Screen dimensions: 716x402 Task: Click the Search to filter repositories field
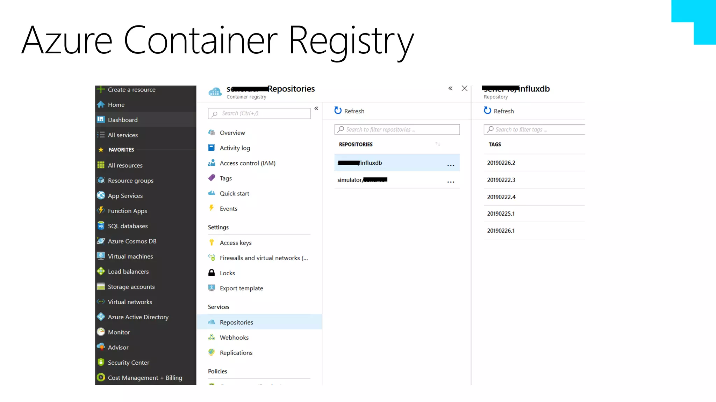click(397, 129)
